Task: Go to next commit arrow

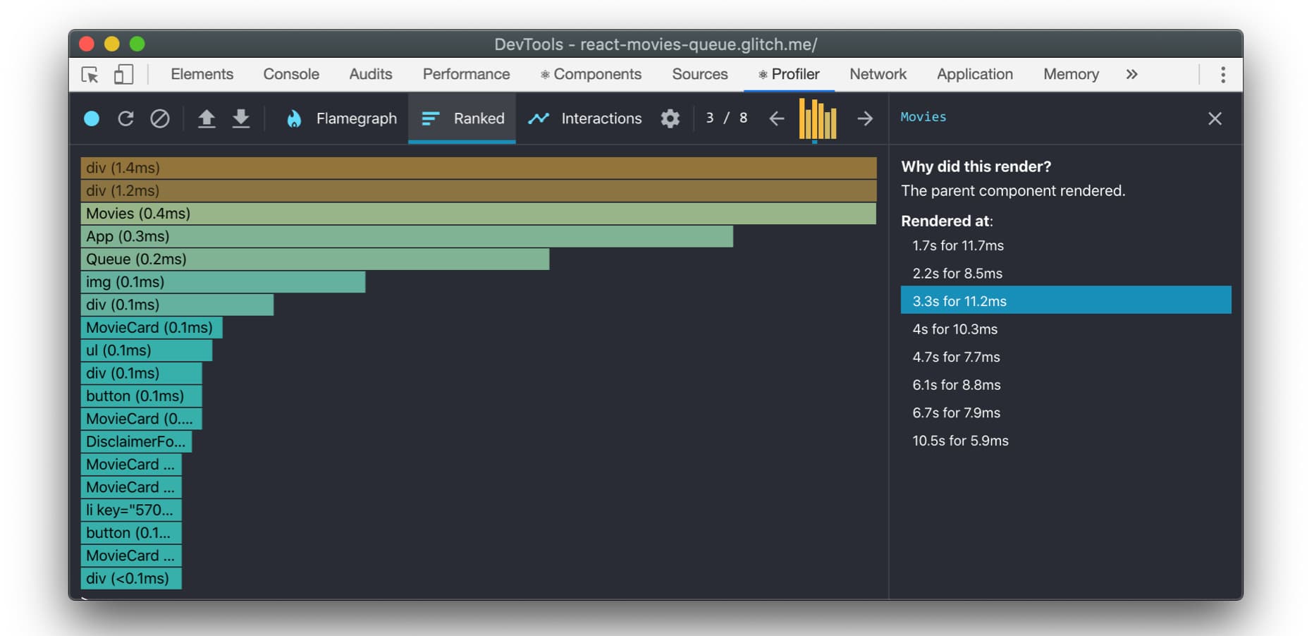Action: point(865,118)
